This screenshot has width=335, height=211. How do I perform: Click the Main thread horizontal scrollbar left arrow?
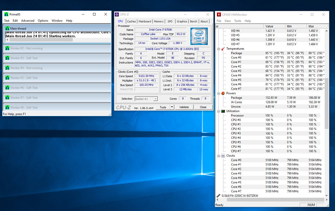[x=7, y=40]
